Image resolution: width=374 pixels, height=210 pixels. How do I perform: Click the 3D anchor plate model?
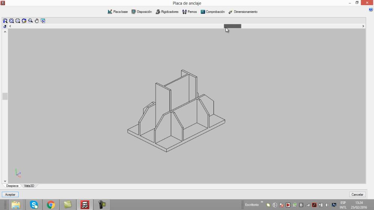[x=176, y=111]
